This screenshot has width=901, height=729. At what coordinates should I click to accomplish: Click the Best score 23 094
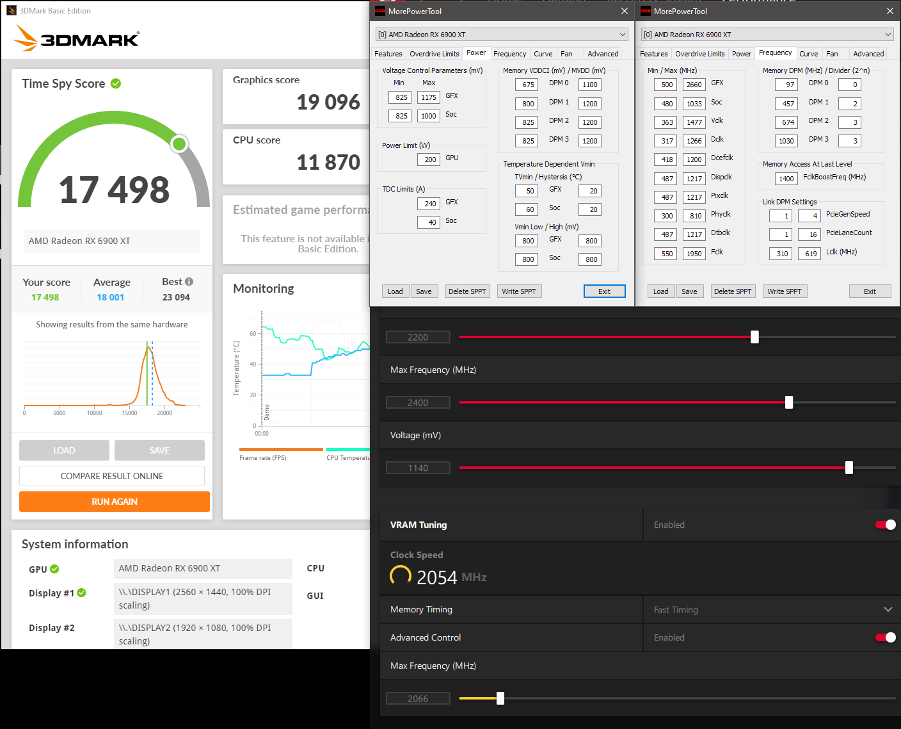tap(176, 297)
